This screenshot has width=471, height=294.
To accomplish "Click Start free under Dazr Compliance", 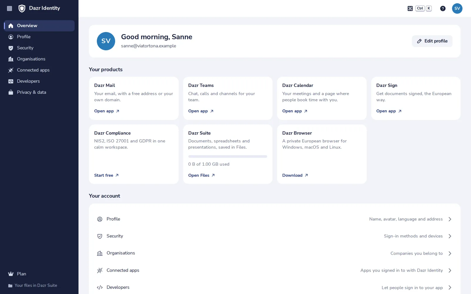I will pyautogui.click(x=106, y=175).
